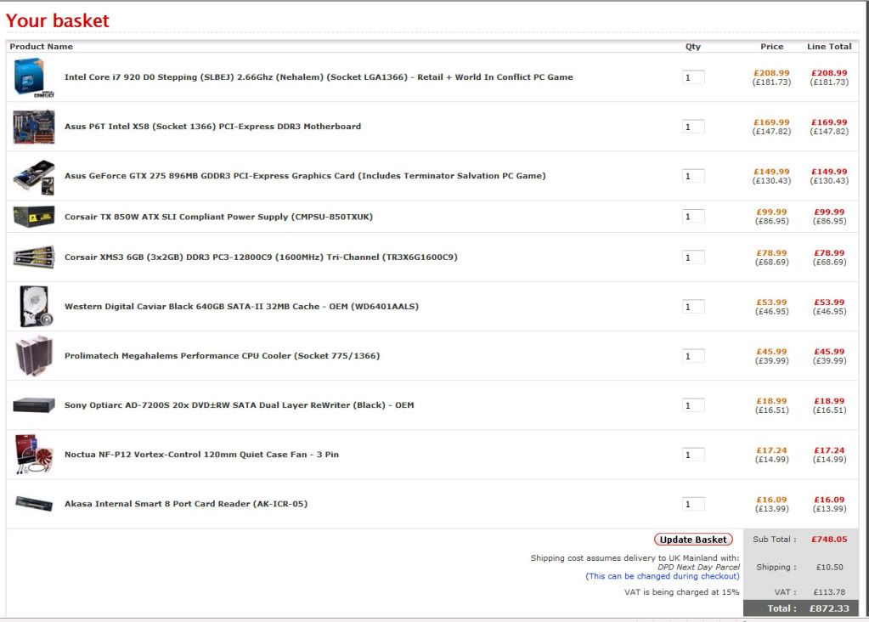Click the Intel Core i7 line total £208.99

tap(829, 73)
